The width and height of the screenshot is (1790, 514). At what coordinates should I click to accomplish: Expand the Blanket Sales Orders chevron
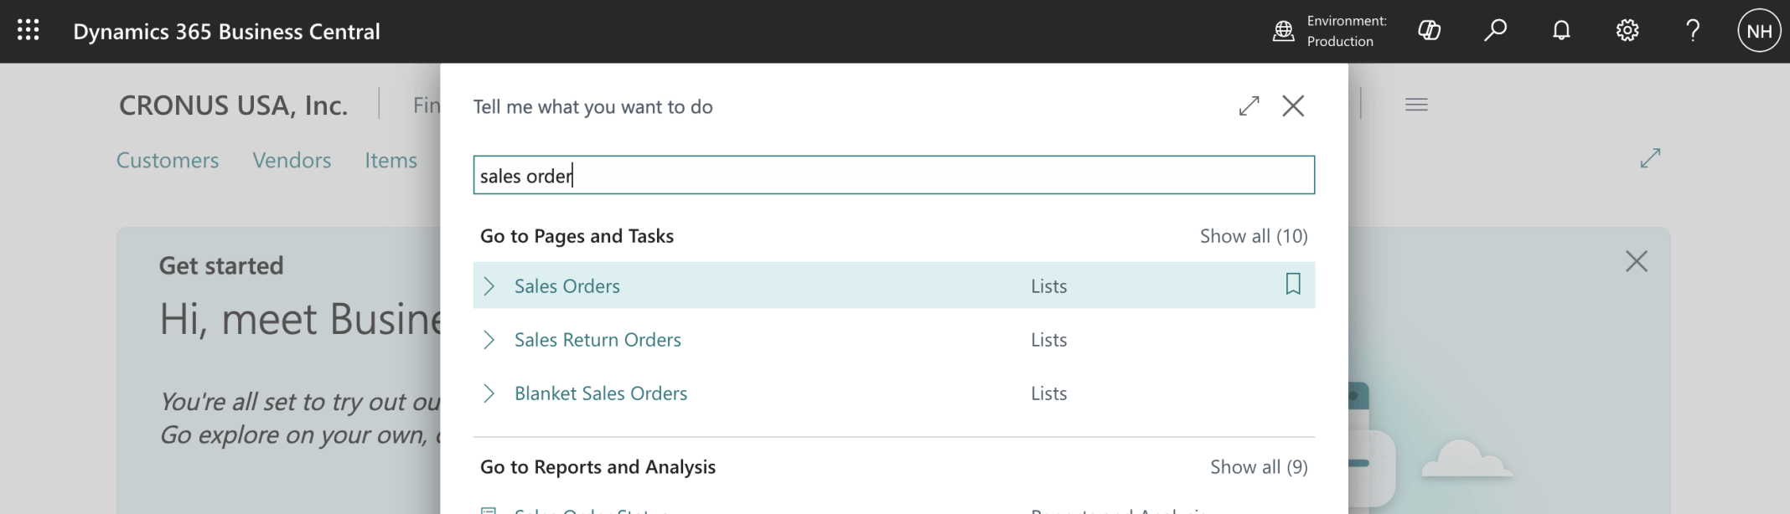(x=489, y=393)
